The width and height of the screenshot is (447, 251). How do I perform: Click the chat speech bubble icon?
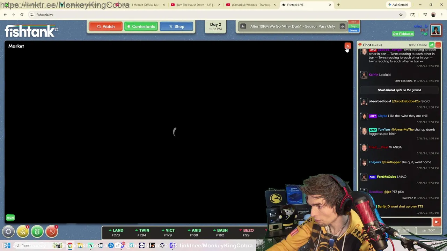(x=360, y=45)
